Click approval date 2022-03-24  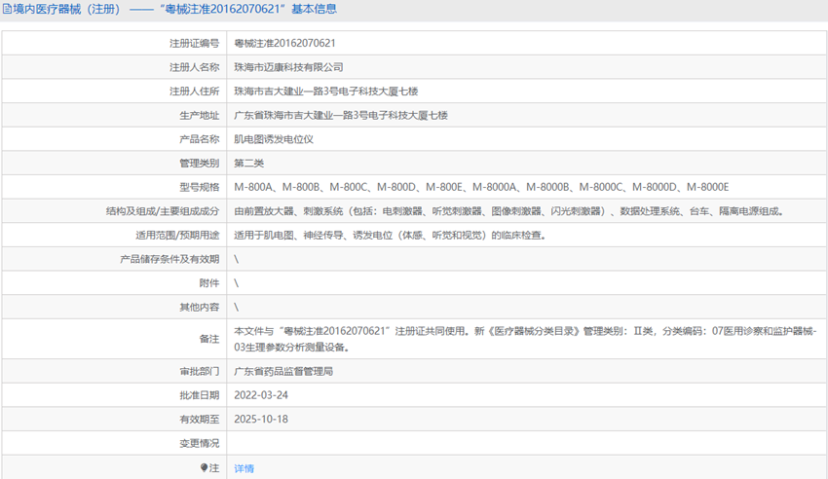261,395
